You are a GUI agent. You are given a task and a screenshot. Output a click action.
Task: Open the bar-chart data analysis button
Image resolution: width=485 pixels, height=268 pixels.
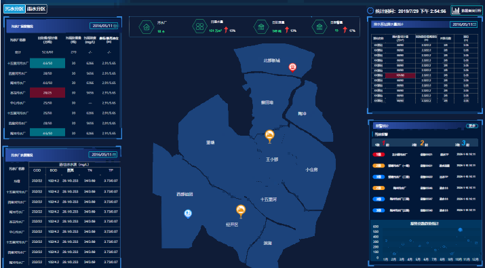pos(466,11)
